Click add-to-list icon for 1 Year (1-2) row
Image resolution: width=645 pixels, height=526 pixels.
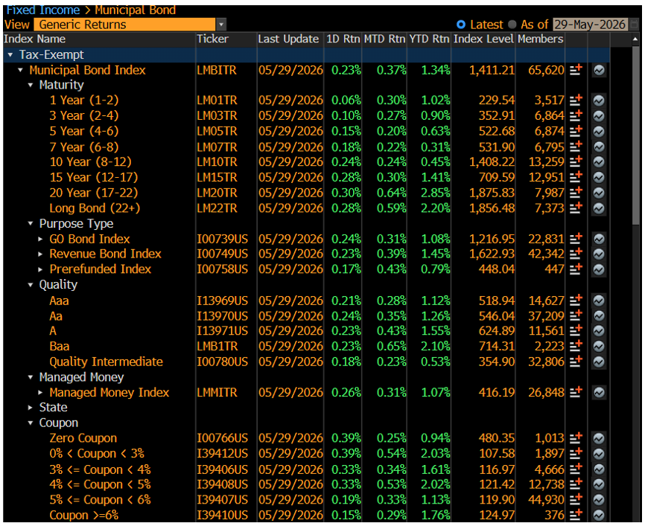tap(576, 100)
